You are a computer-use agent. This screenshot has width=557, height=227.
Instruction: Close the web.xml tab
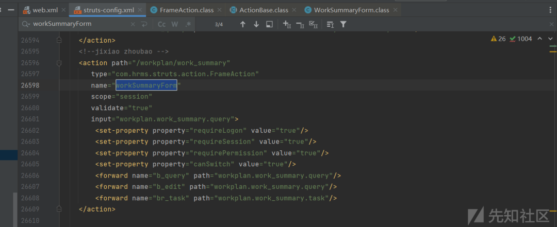pos(63,10)
